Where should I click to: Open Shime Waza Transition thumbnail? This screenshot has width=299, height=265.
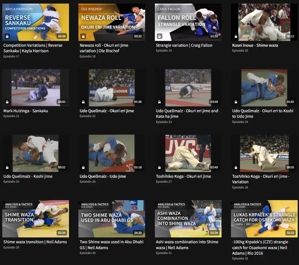click(x=36, y=219)
